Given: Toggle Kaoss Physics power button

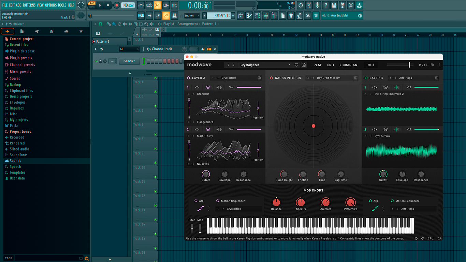Looking at the screenshot, I should [272, 78].
